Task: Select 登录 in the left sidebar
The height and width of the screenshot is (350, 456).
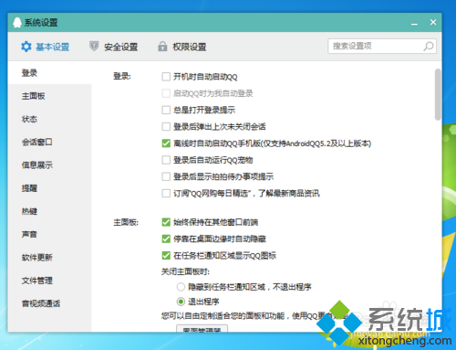Action: [50, 73]
